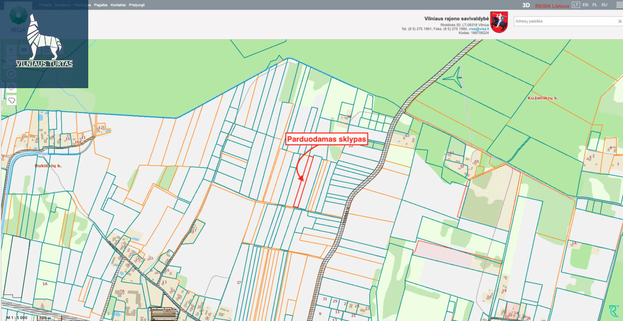
Task: Switch language to EN
Action: click(x=586, y=5)
